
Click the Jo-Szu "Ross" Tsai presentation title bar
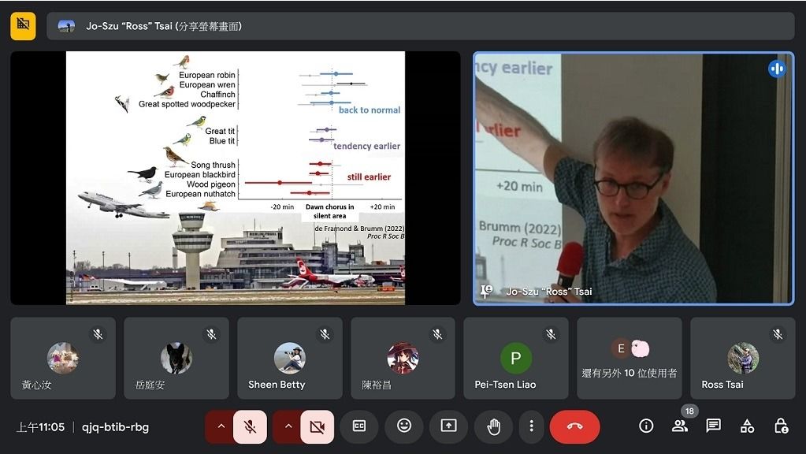point(420,26)
